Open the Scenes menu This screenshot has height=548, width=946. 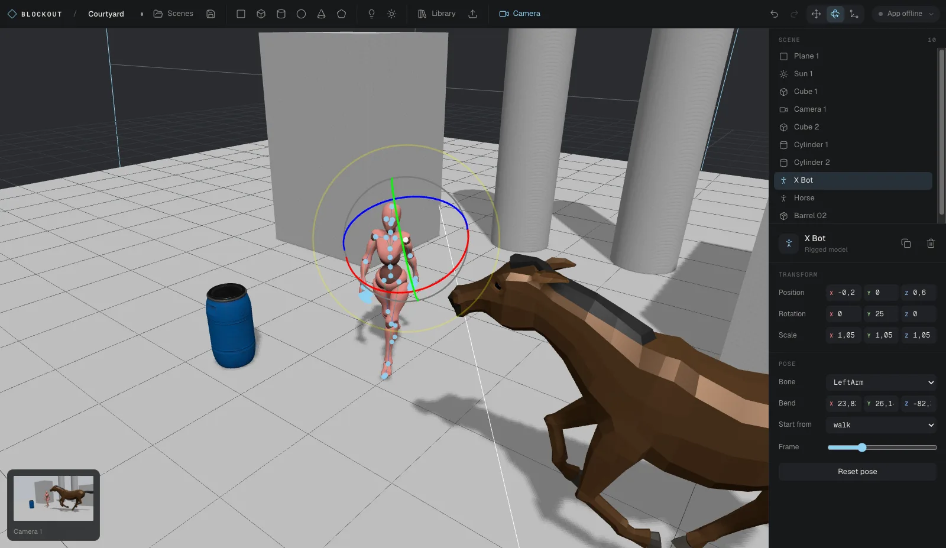click(173, 14)
